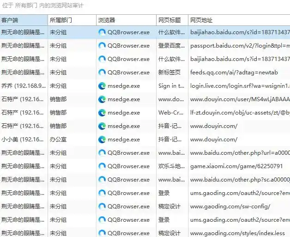Select the login.live.com/login.srf address cell
Screen dimensions: 290x237
tap(240, 86)
